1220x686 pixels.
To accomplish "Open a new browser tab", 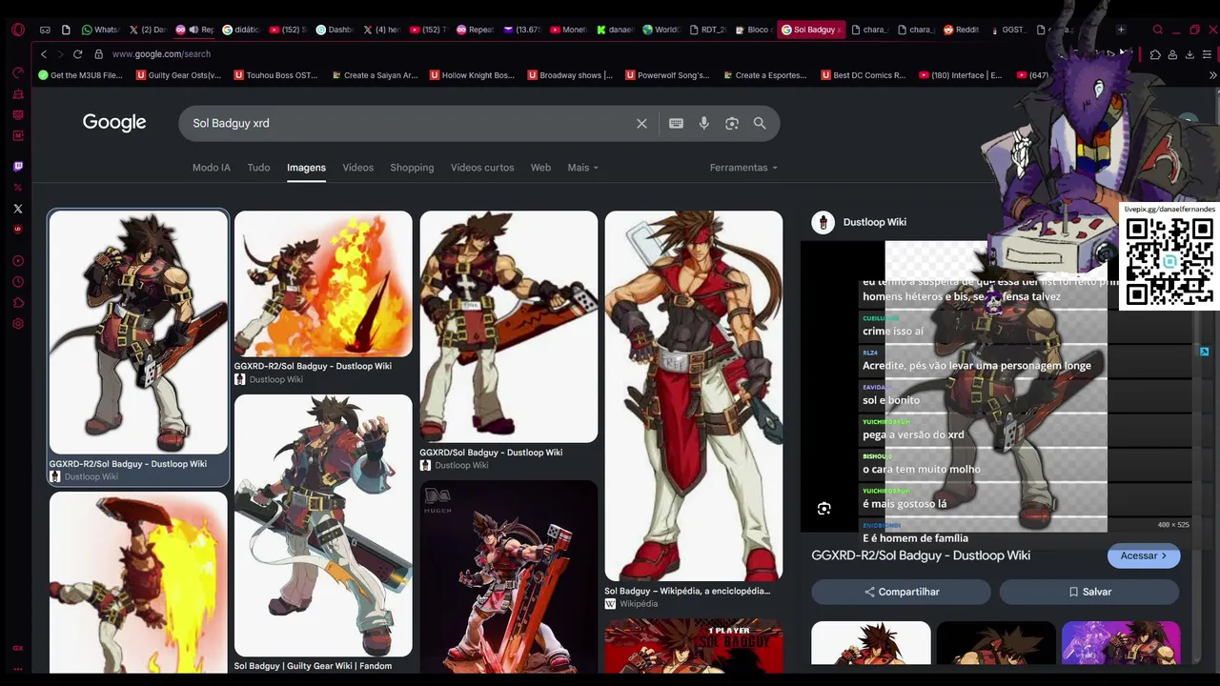I will point(1121,30).
